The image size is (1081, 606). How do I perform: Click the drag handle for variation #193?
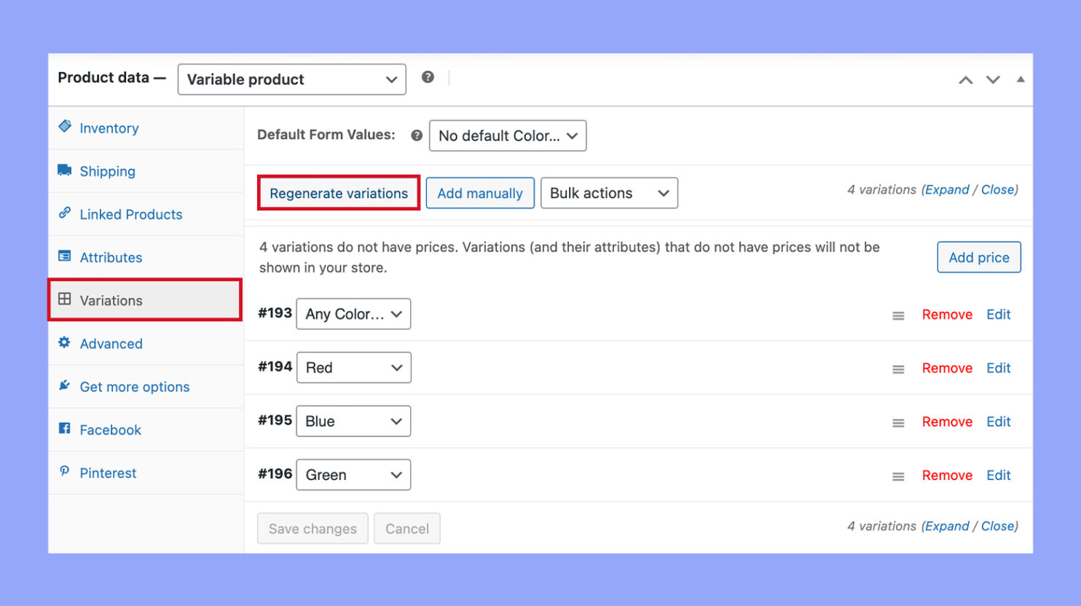(898, 315)
